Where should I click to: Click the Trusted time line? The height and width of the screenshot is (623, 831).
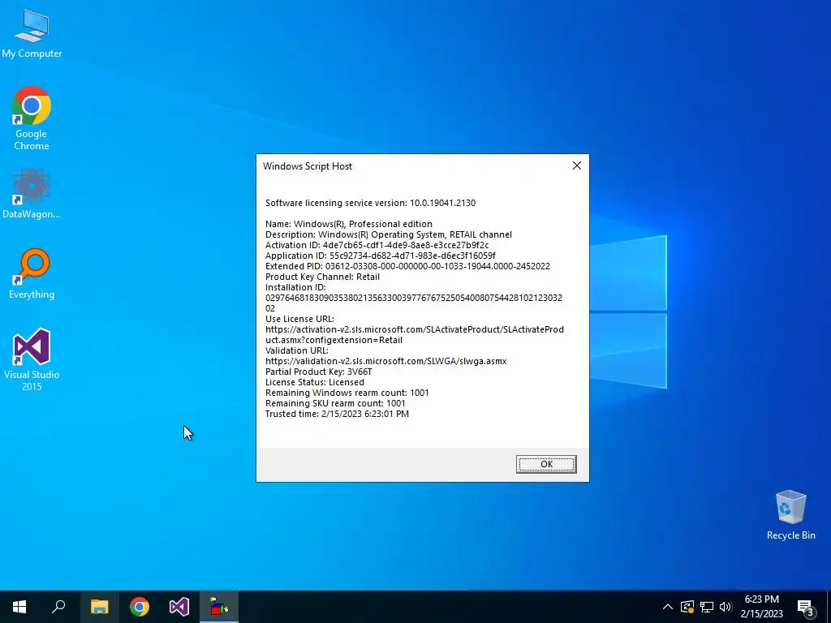click(x=337, y=414)
